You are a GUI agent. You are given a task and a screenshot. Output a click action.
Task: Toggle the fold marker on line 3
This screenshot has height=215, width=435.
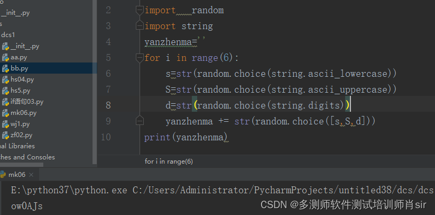pyautogui.click(x=140, y=25)
